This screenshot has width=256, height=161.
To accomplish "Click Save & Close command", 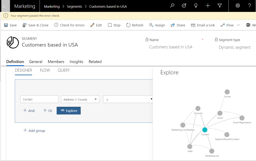I will pos(35,25).
